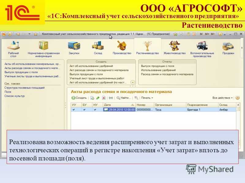Expand the Создать panel with round arrow
The width and height of the screenshot is (245, 183).
(133, 82)
